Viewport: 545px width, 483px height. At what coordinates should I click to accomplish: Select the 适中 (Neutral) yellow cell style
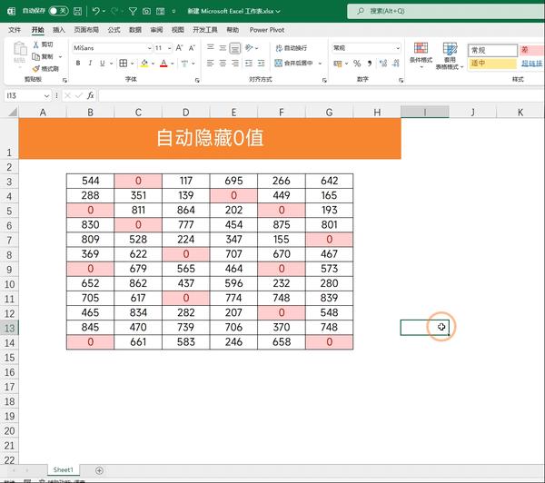coord(492,64)
